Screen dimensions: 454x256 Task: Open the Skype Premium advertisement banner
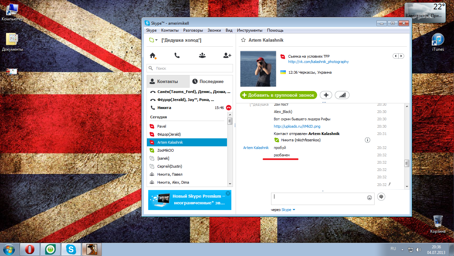(190, 200)
